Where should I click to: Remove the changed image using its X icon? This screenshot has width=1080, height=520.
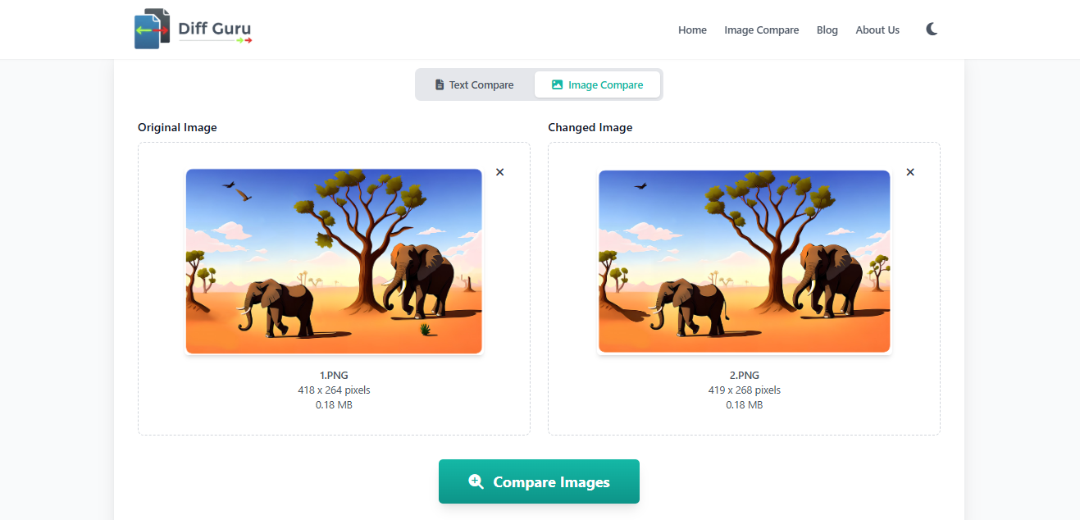tap(910, 172)
